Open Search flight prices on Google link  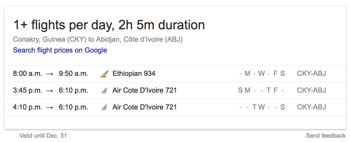[x=60, y=50]
